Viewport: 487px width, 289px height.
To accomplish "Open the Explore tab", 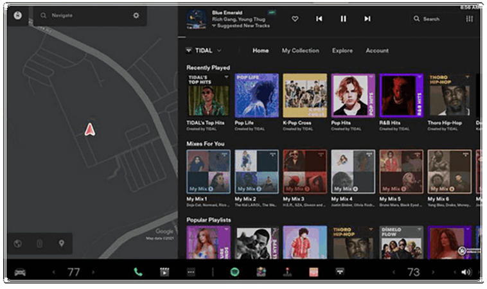I will pos(342,50).
